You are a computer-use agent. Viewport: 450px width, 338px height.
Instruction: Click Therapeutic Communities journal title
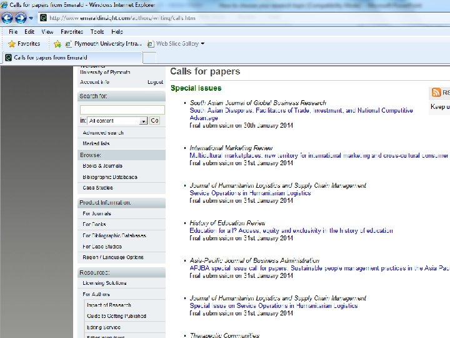point(224,335)
